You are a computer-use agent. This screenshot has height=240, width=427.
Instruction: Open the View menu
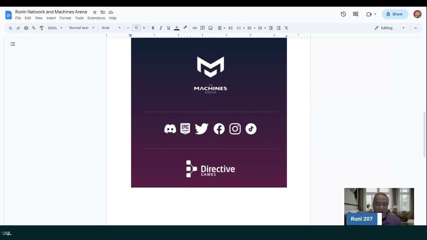[39, 18]
